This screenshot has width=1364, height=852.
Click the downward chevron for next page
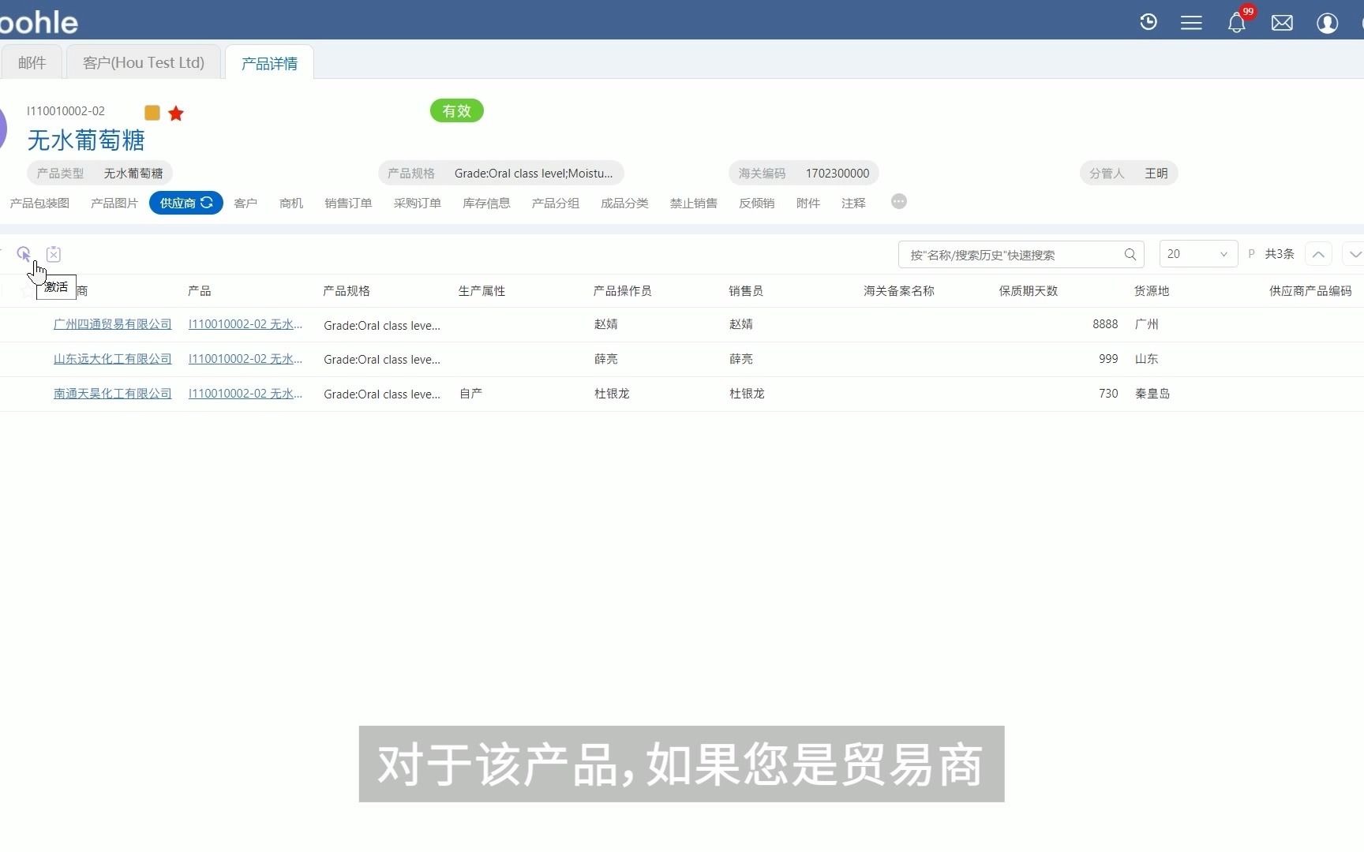pyautogui.click(x=1355, y=254)
